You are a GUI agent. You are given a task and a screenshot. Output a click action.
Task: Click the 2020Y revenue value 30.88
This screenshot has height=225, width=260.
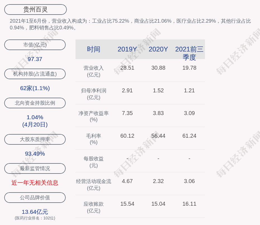(158, 68)
